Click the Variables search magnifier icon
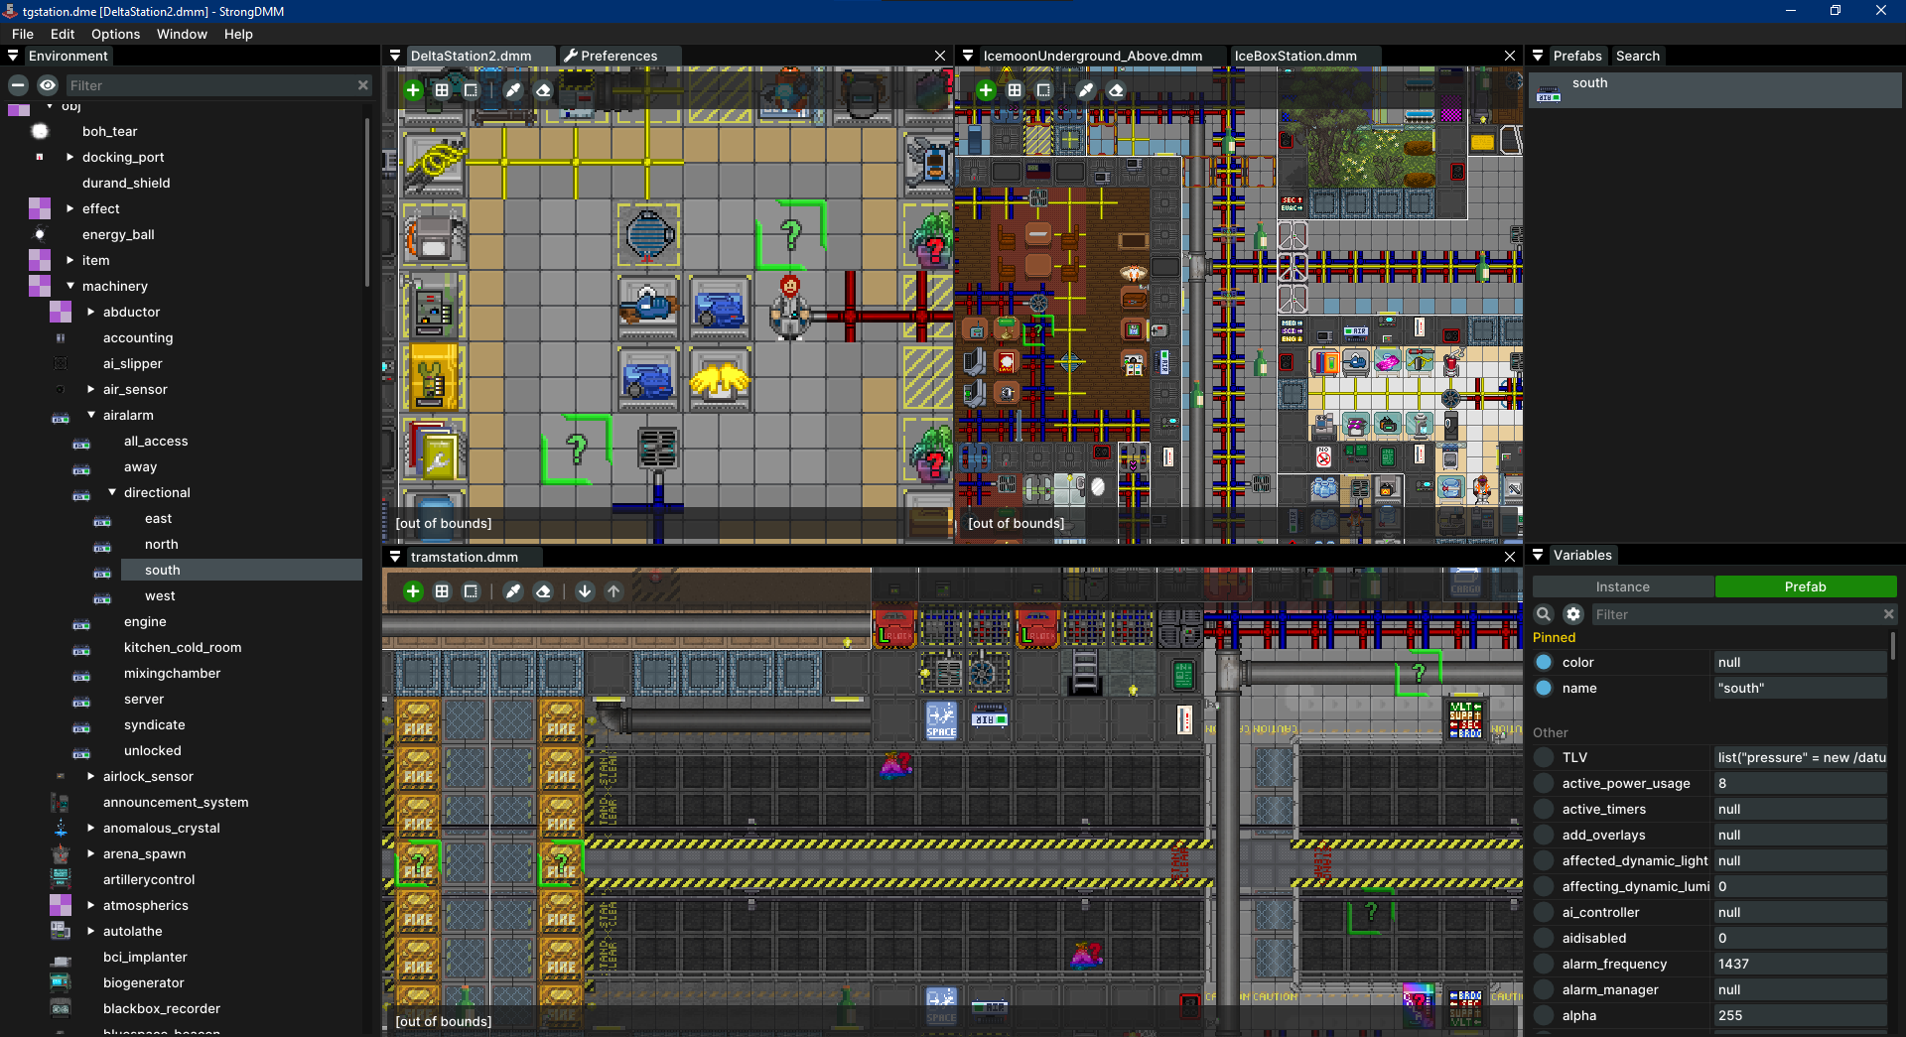 [1544, 614]
